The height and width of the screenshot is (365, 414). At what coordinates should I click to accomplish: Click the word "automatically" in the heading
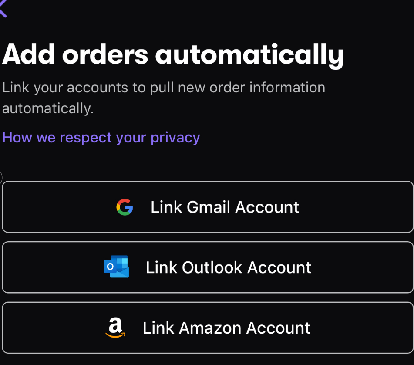249,55
